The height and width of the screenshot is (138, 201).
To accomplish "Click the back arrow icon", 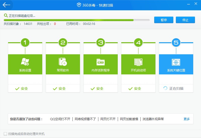I will tap(6, 5).
